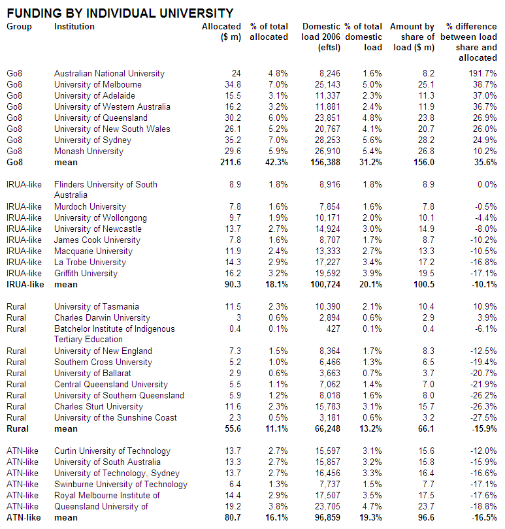Click 'Batchelor Institute of Indigenous' row
Screen dimensions: 505x529
point(114,329)
